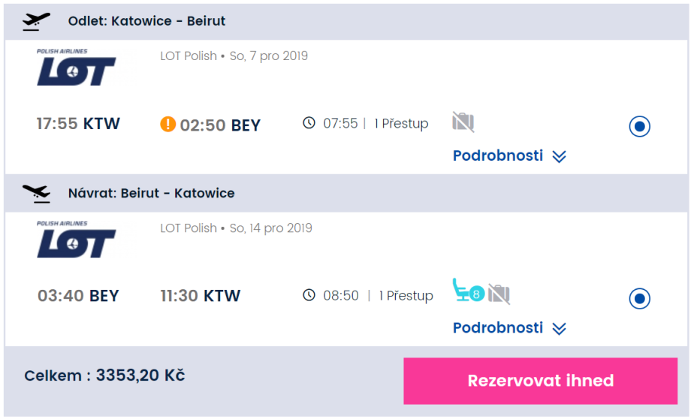Expand Podrobnosti for the return flight
This screenshot has height=419, width=691.
[498, 327]
